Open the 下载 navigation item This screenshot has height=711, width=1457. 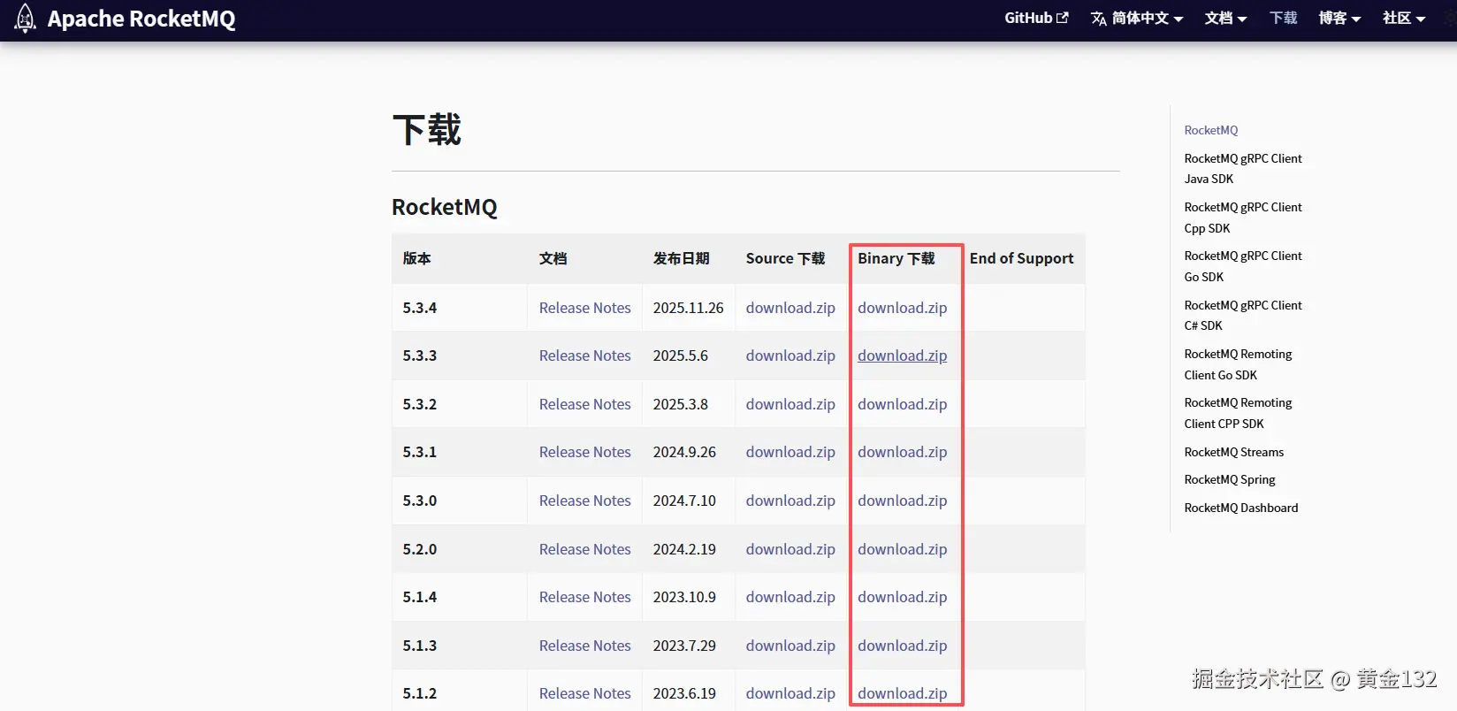click(1283, 18)
